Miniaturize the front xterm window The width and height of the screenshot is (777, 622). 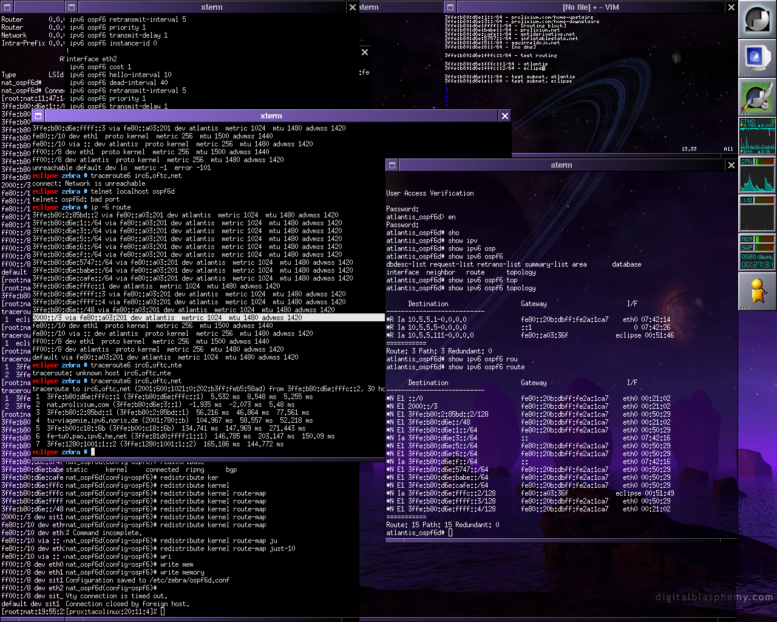tap(38, 116)
